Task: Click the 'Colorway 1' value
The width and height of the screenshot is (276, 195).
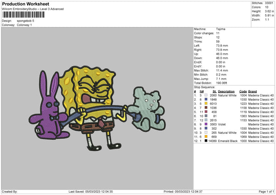Action: pos(24,25)
